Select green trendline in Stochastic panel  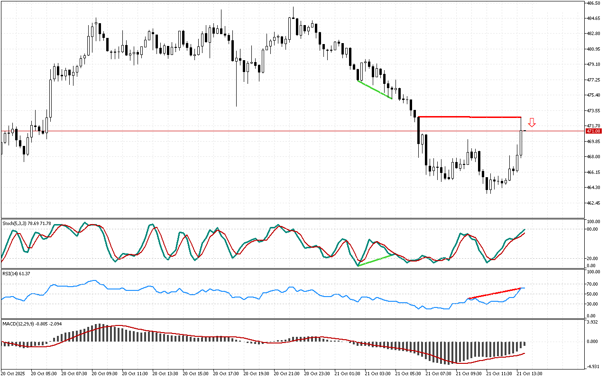click(x=376, y=260)
